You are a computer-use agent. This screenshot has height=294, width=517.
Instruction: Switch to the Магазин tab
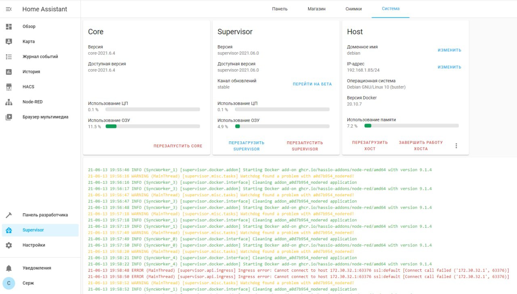point(317,9)
